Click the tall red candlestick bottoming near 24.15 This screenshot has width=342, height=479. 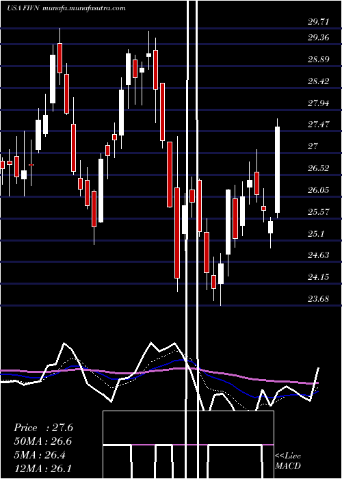(177, 233)
